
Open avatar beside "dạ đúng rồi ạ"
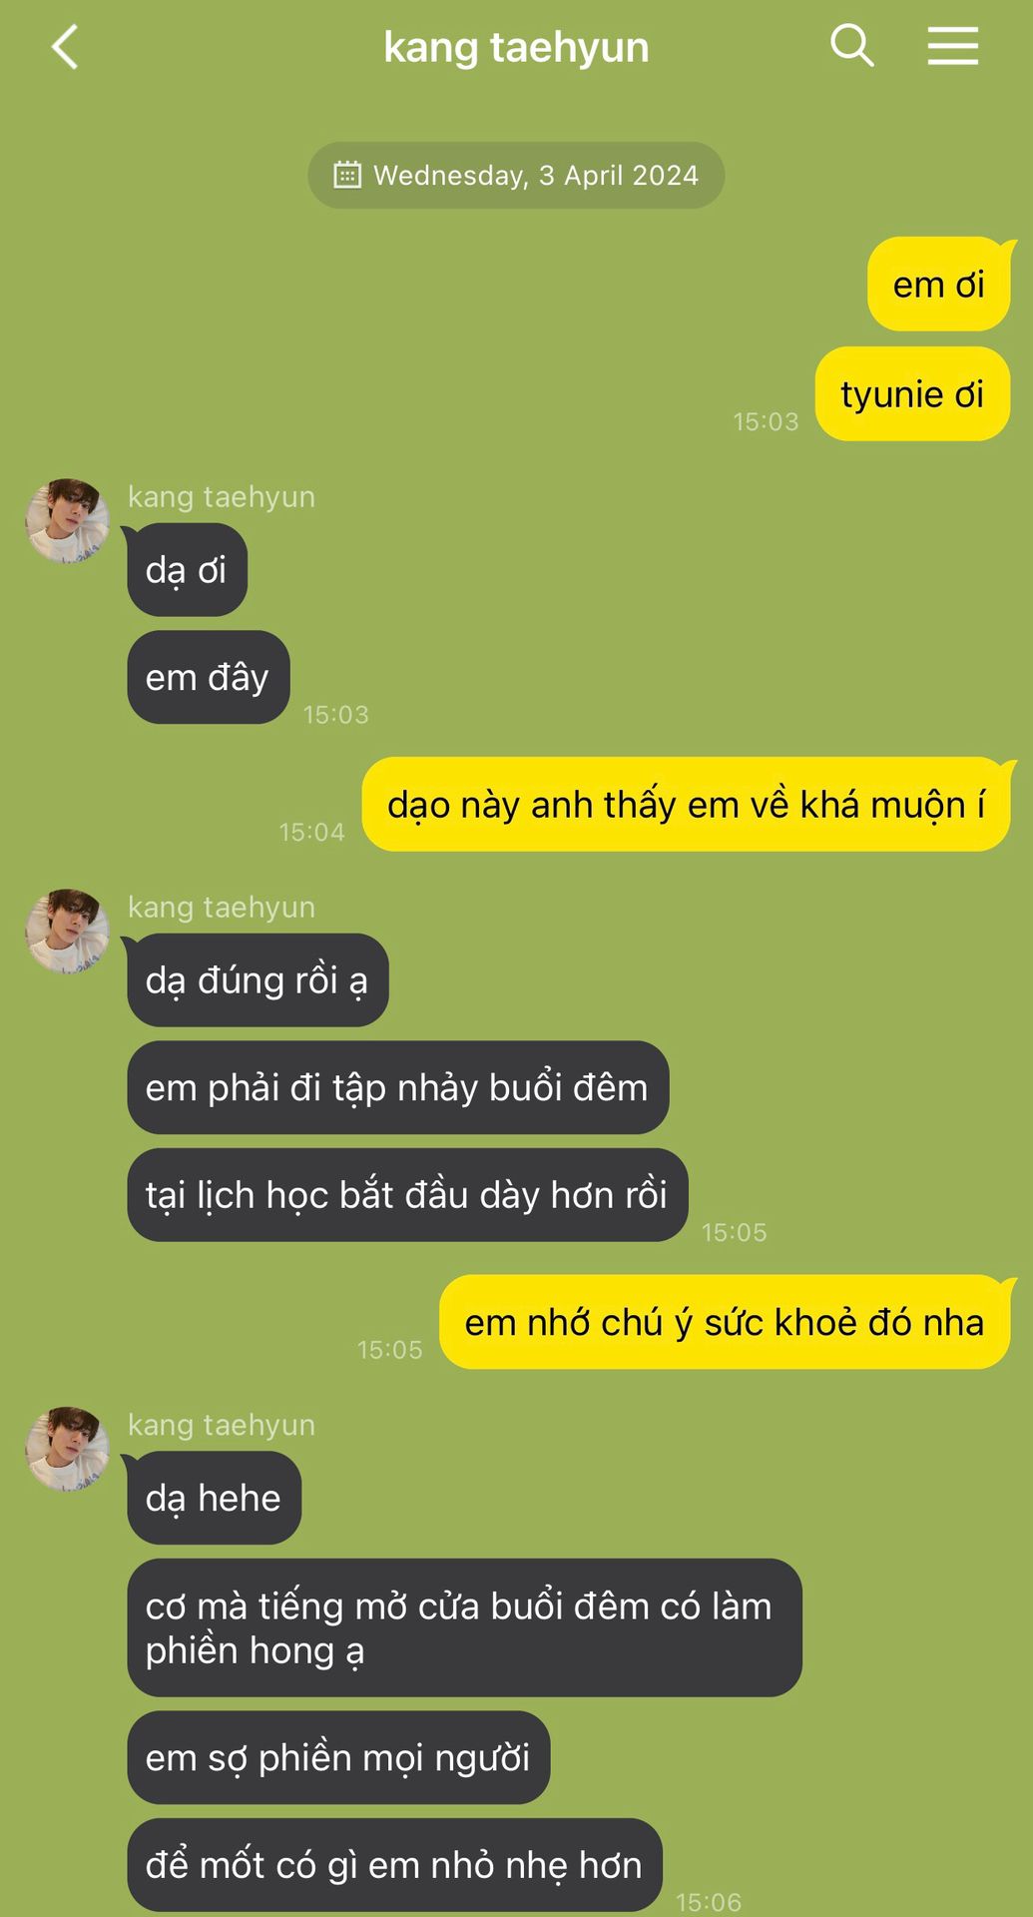tap(67, 931)
